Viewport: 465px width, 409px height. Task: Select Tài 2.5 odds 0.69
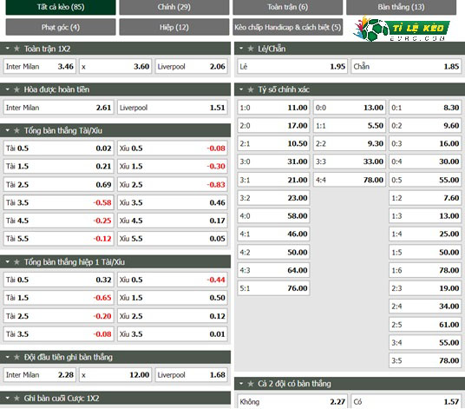pos(58,185)
